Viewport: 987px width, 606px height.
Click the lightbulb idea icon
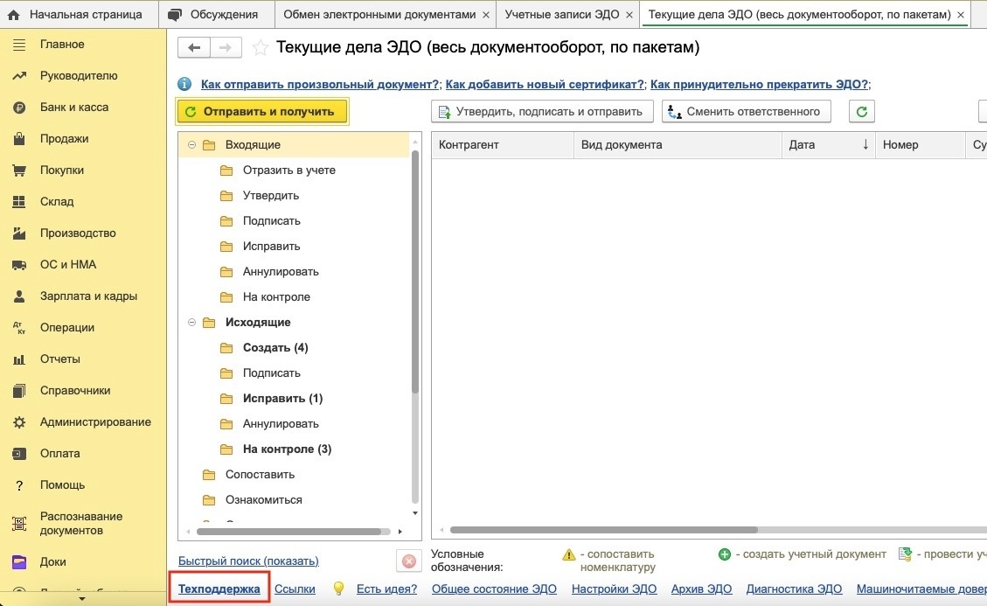(338, 589)
